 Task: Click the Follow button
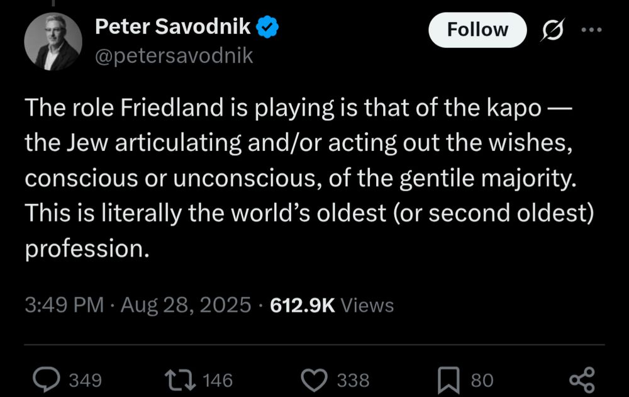477,29
